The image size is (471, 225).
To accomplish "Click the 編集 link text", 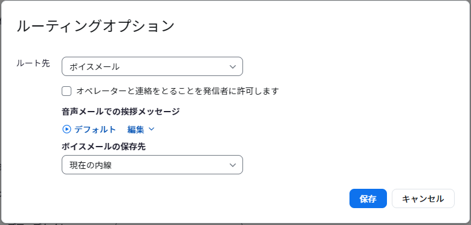I will 136,130.
